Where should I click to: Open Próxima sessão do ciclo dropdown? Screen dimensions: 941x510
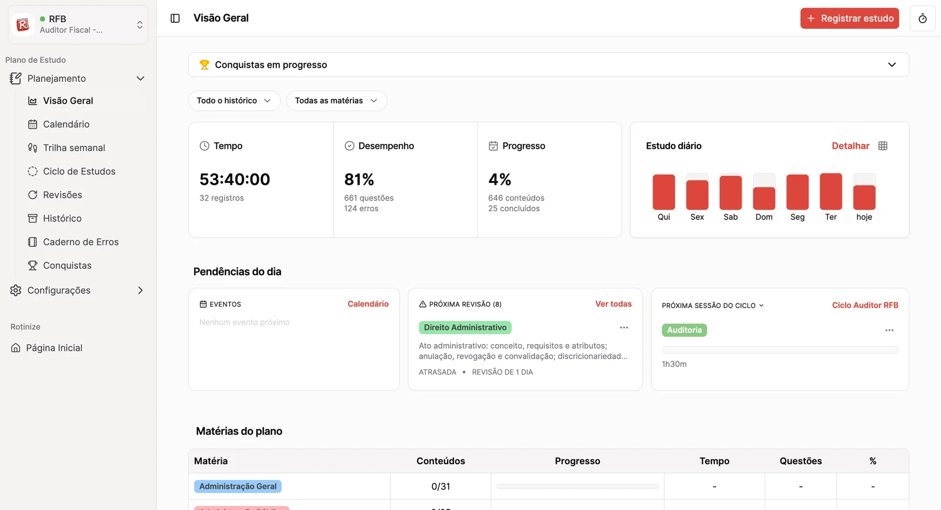coord(713,305)
